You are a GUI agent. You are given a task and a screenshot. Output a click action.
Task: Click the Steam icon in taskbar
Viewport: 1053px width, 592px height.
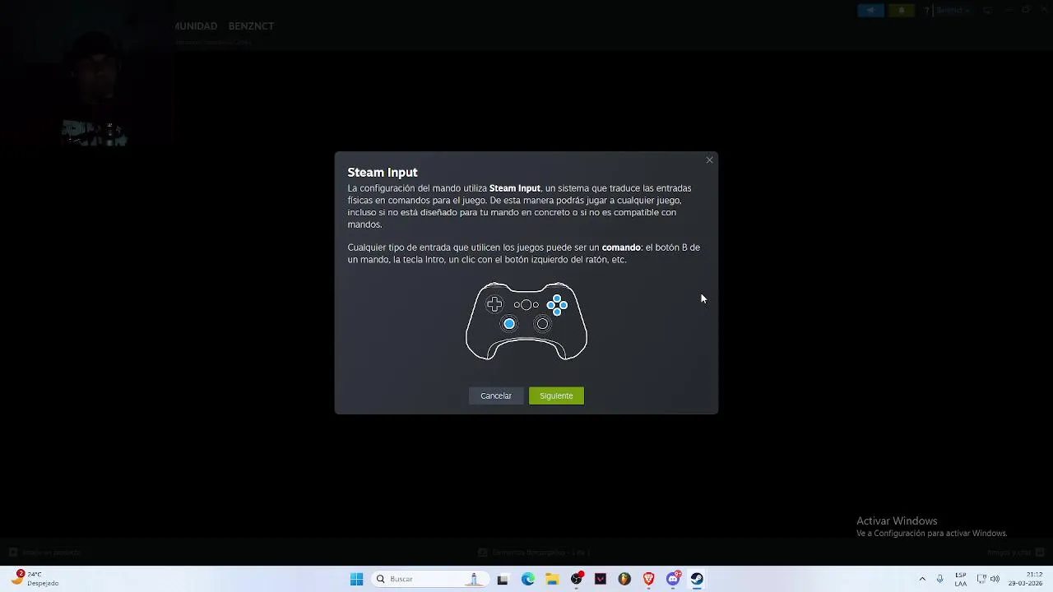click(x=697, y=579)
